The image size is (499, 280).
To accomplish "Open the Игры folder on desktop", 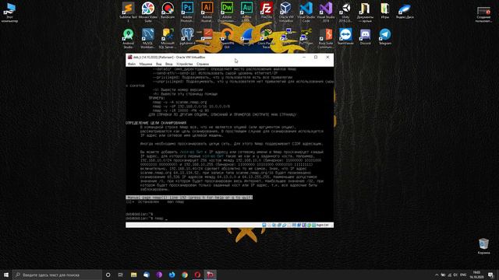I will [x=384, y=10].
